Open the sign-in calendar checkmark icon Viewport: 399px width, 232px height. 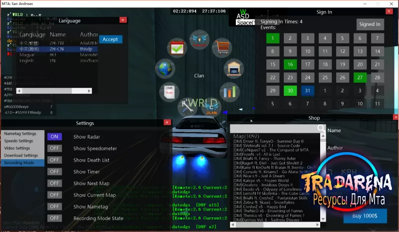click(177, 47)
